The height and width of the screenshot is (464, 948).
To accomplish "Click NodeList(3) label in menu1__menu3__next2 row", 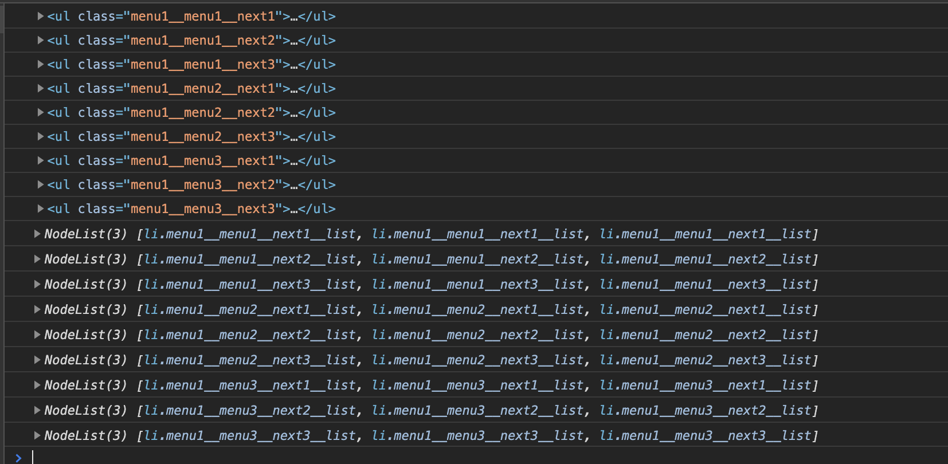I will click(86, 410).
